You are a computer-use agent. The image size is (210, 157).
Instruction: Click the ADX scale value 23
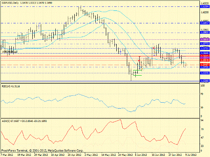(202, 146)
